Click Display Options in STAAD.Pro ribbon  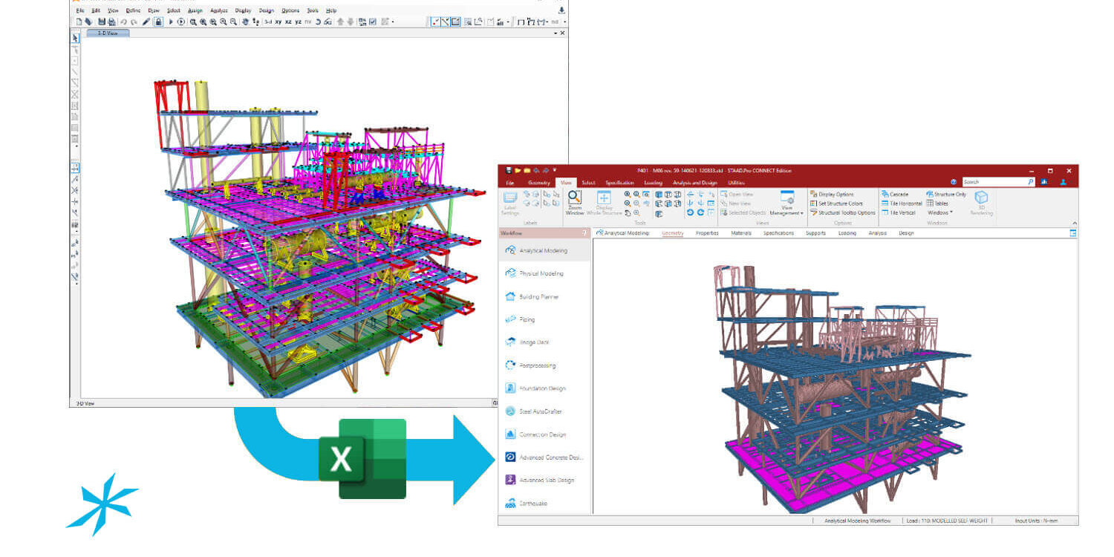(x=832, y=195)
